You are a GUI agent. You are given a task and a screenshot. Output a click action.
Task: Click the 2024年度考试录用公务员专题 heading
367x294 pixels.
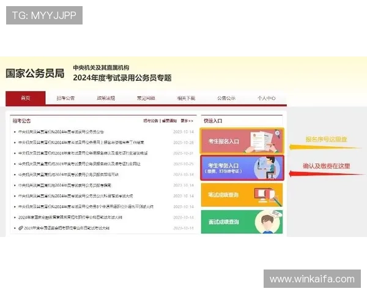click(122, 78)
